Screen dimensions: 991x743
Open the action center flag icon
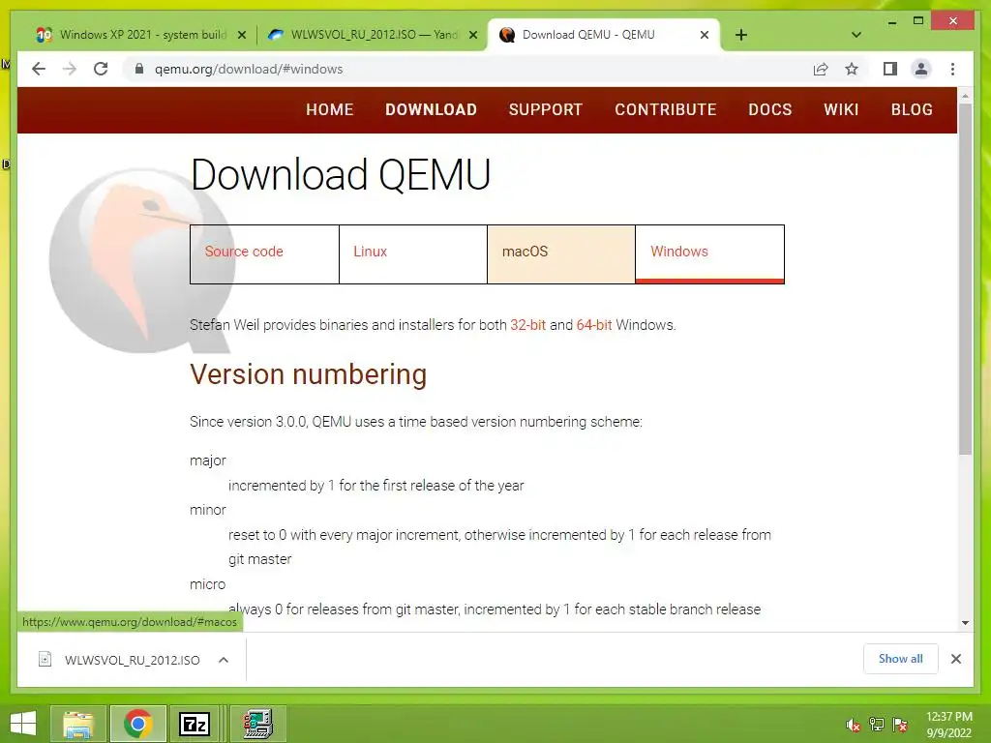pyautogui.click(x=900, y=725)
